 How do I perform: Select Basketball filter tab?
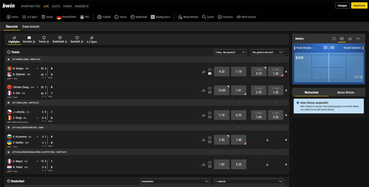[x=60, y=40]
